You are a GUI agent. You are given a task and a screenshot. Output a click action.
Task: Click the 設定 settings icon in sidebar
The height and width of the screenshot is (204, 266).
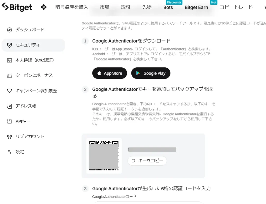pyautogui.click(x=10, y=152)
